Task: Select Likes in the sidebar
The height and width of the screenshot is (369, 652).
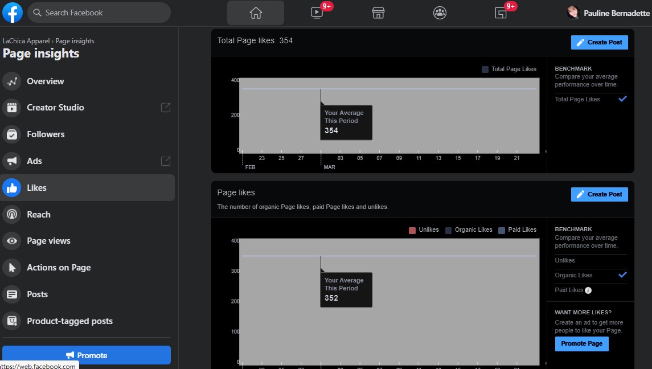Action: coord(87,187)
